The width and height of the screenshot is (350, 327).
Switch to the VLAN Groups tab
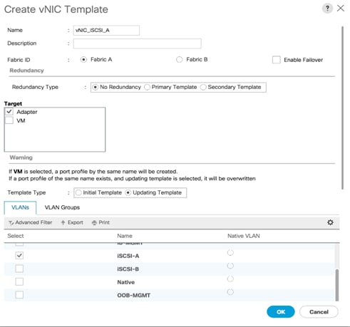pyautogui.click(x=62, y=207)
